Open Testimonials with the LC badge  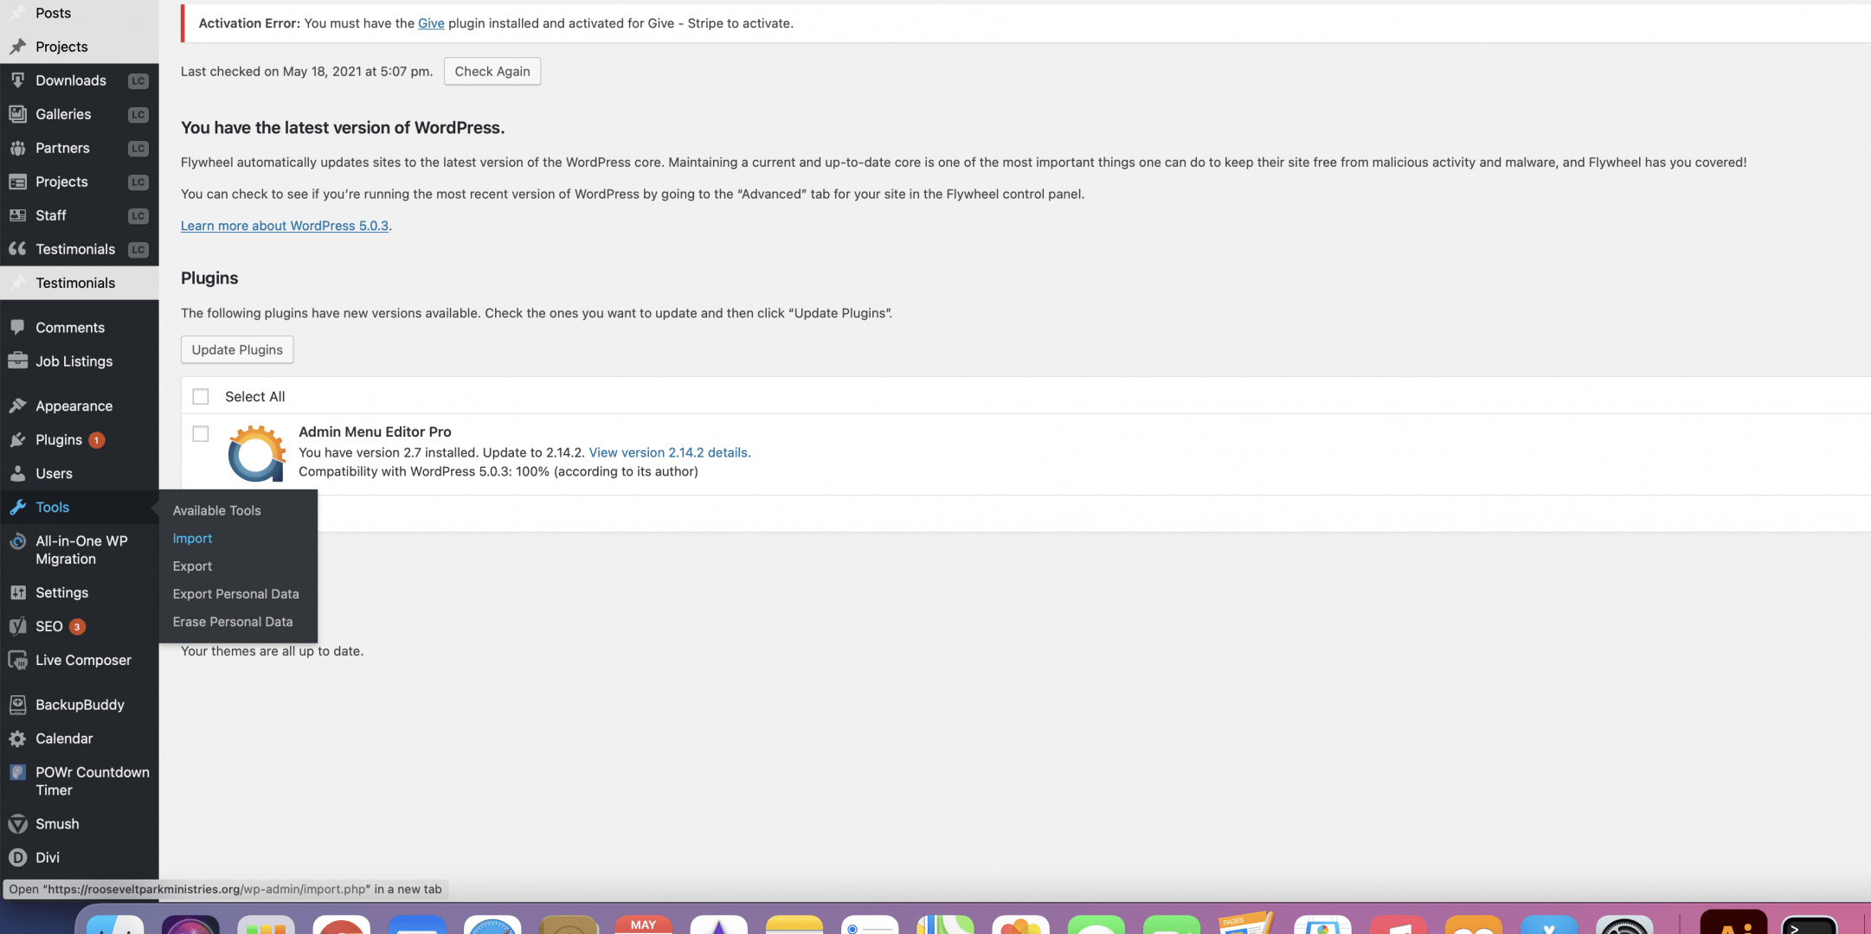point(74,249)
